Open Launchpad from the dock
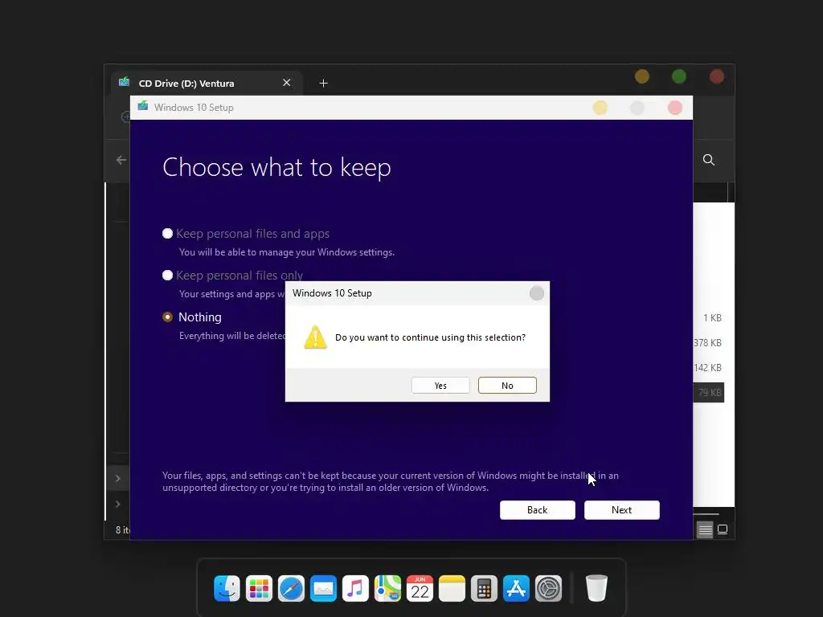 tap(259, 588)
